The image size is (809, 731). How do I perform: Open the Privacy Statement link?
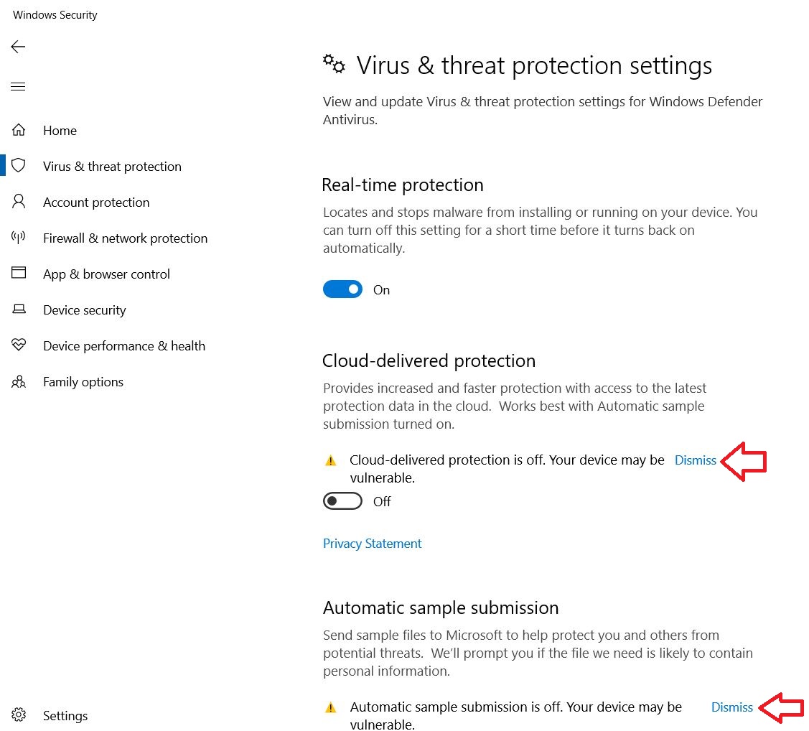click(372, 544)
